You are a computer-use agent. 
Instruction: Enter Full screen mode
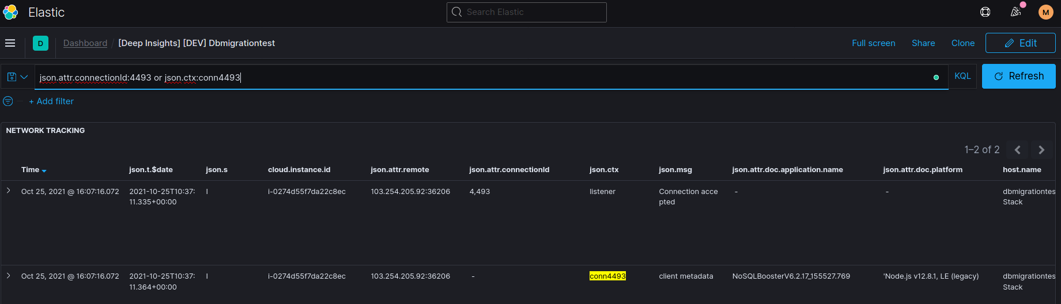pos(873,43)
